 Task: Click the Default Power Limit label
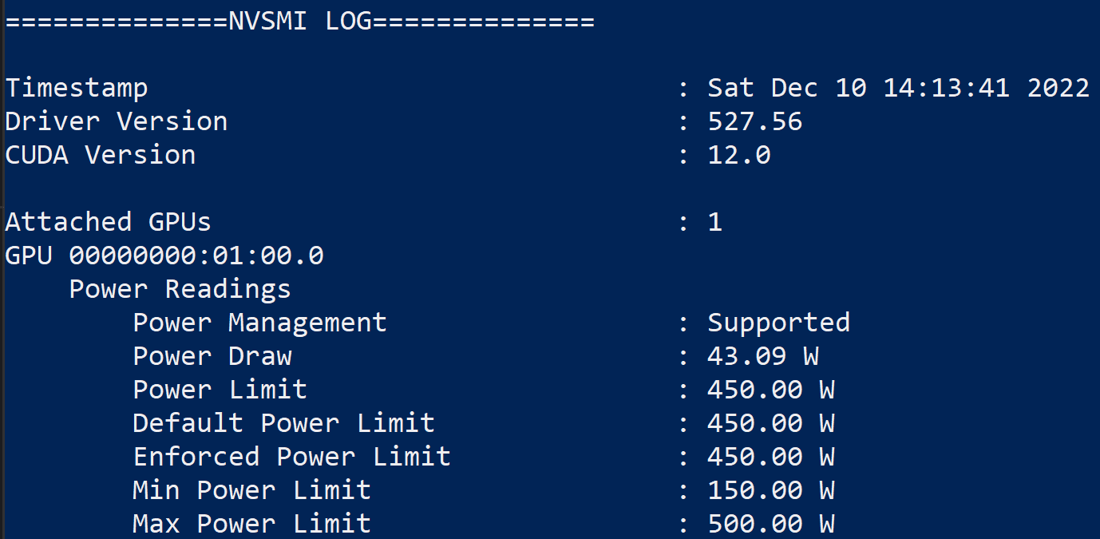[284, 423]
